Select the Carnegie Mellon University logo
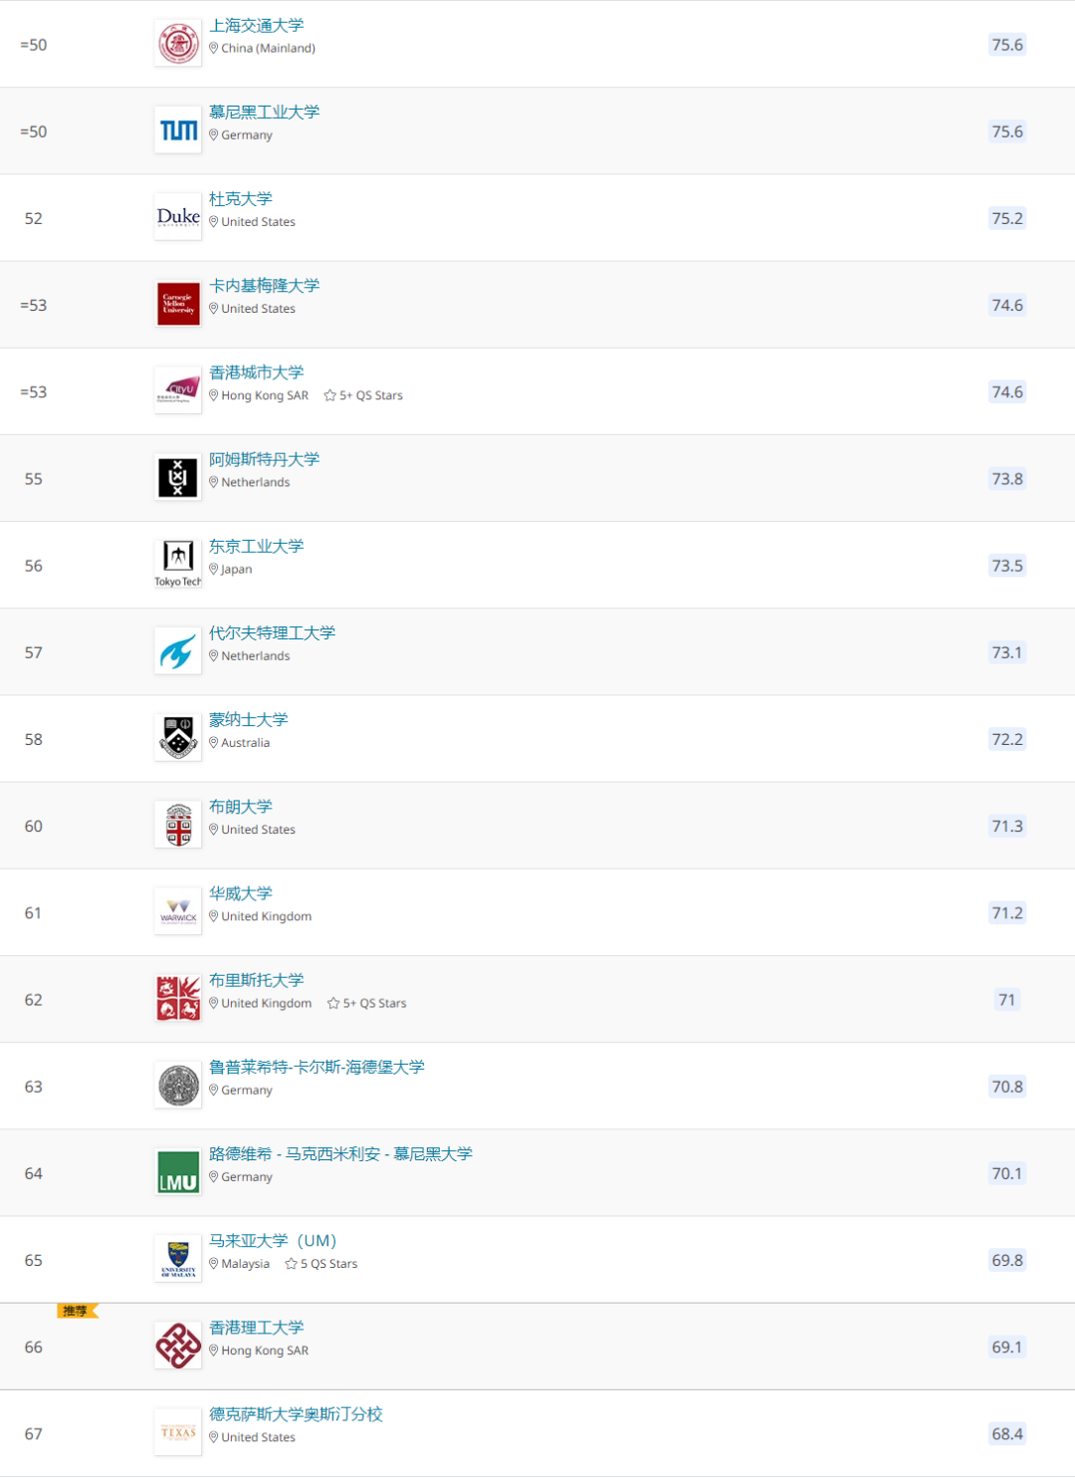This screenshot has width=1075, height=1478. [x=178, y=304]
